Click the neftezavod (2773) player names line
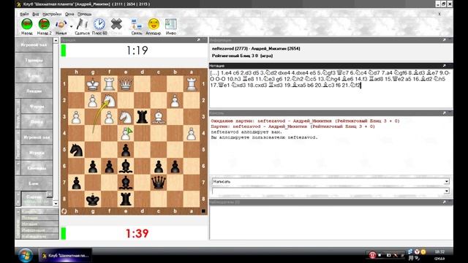The height and width of the screenshot is (263, 468). point(256,48)
